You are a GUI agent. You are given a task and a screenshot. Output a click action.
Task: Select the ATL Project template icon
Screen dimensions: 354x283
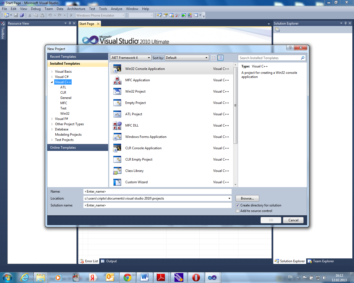coord(117,114)
